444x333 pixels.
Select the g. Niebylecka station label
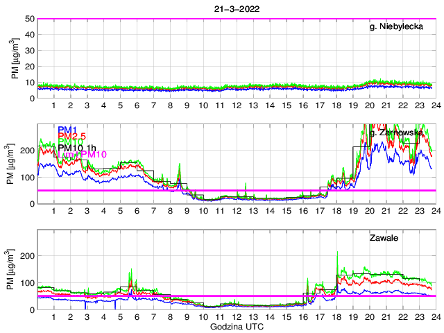pyautogui.click(x=402, y=26)
